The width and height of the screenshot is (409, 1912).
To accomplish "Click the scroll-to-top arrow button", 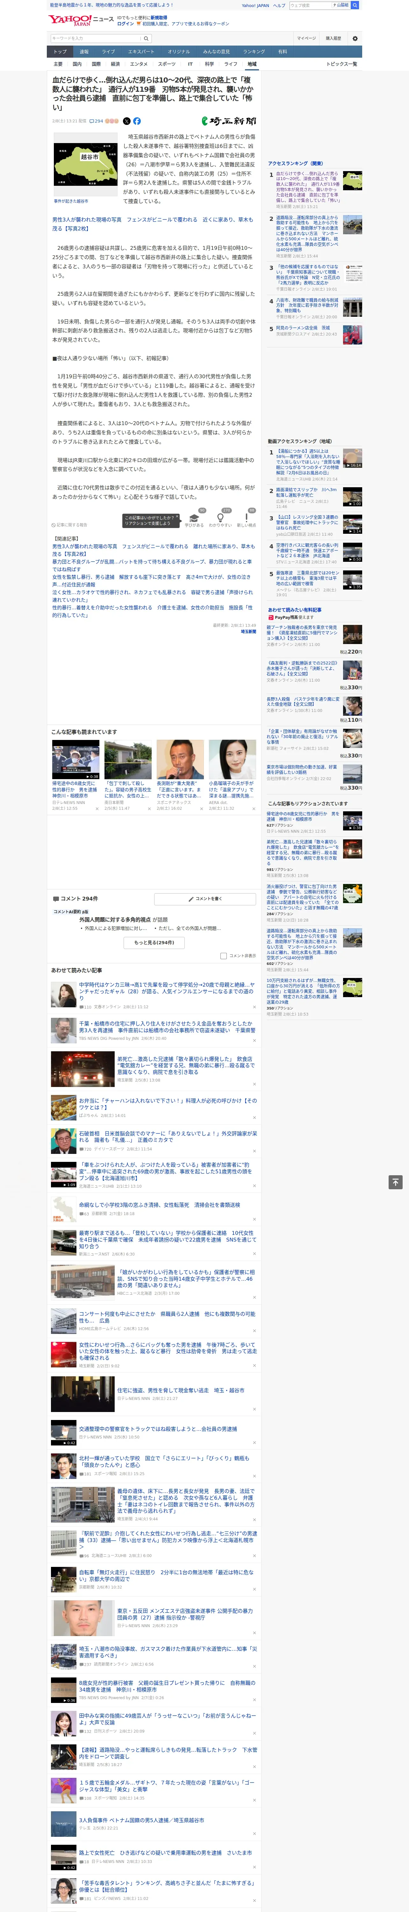I will pos(396,1182).
